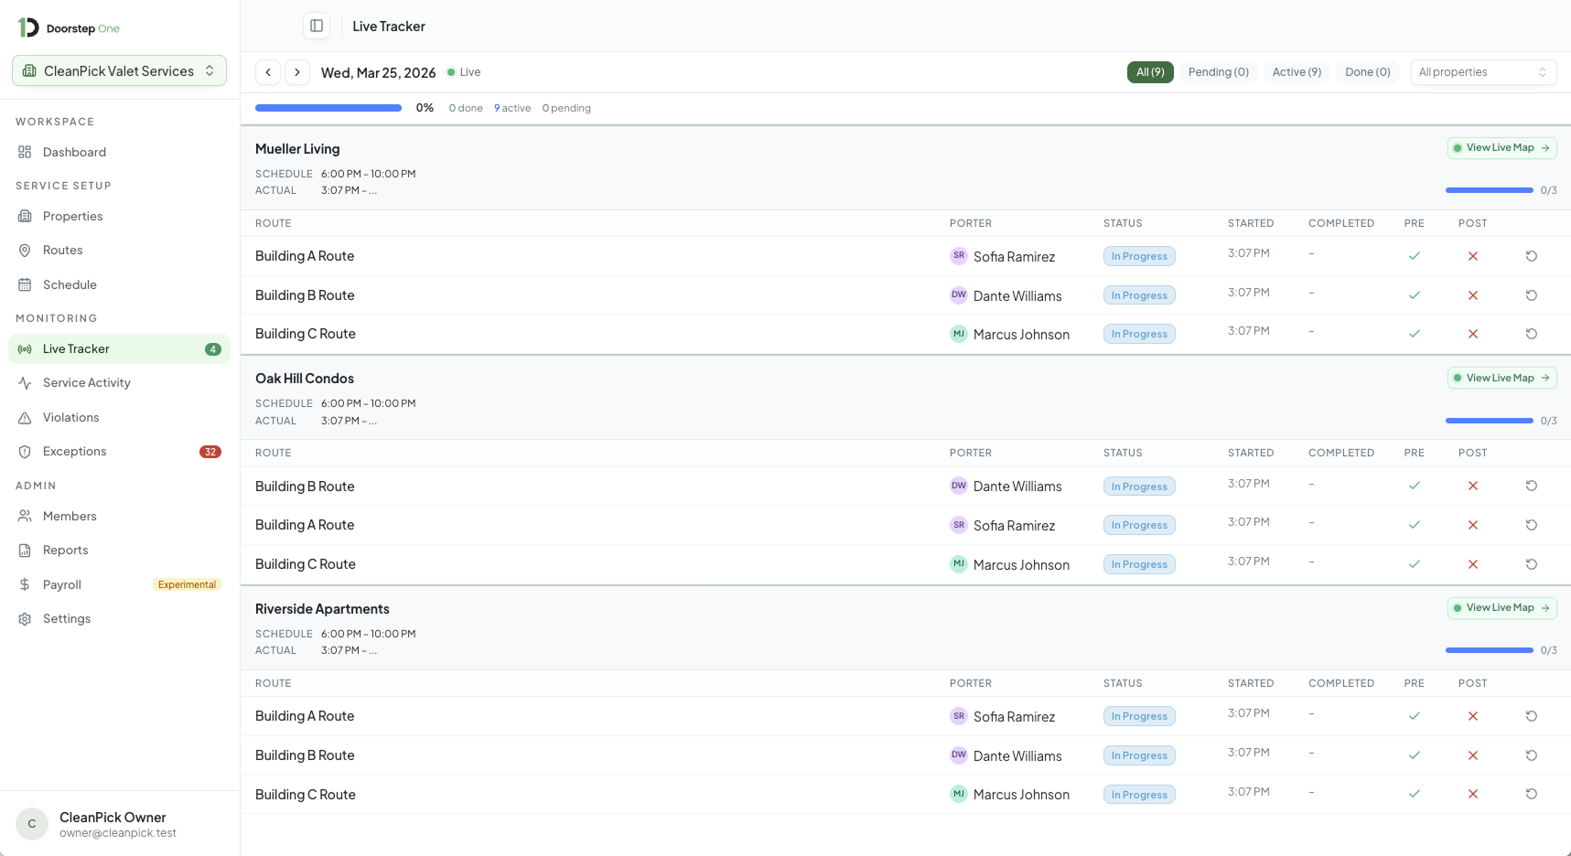
Task: Expand the All properties dropdown
Action: pyautogui.click(x=1482, y=72)
